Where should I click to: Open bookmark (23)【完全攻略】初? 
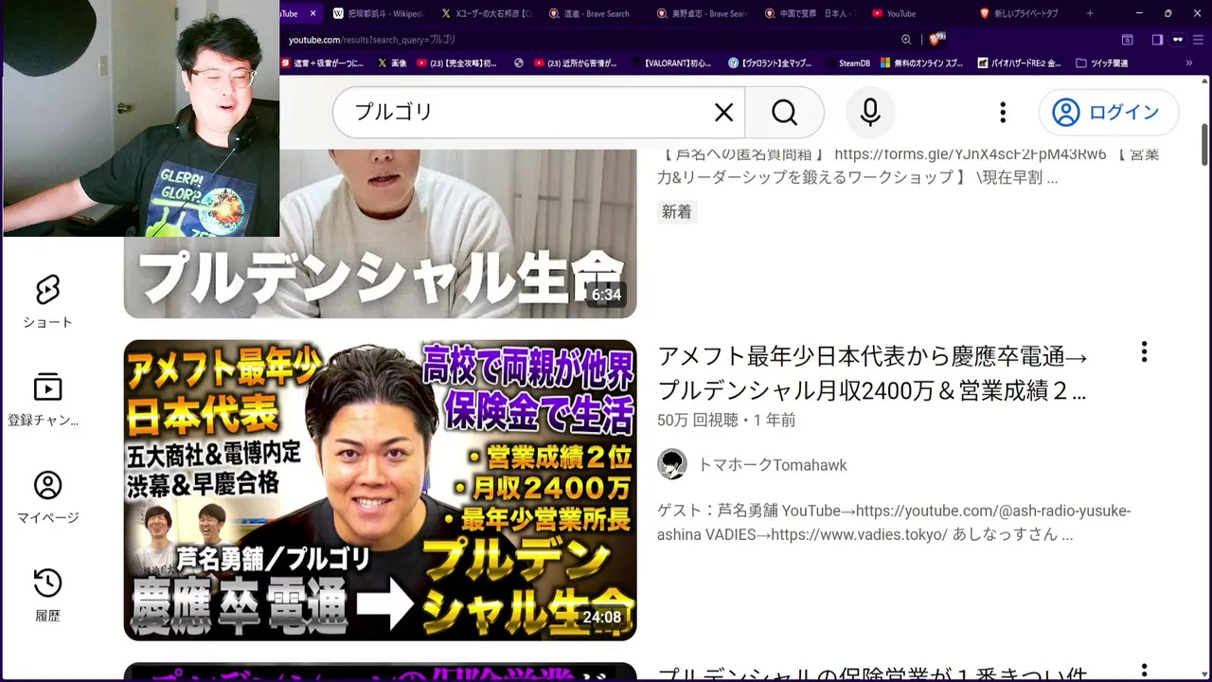(x=457, y=63)
